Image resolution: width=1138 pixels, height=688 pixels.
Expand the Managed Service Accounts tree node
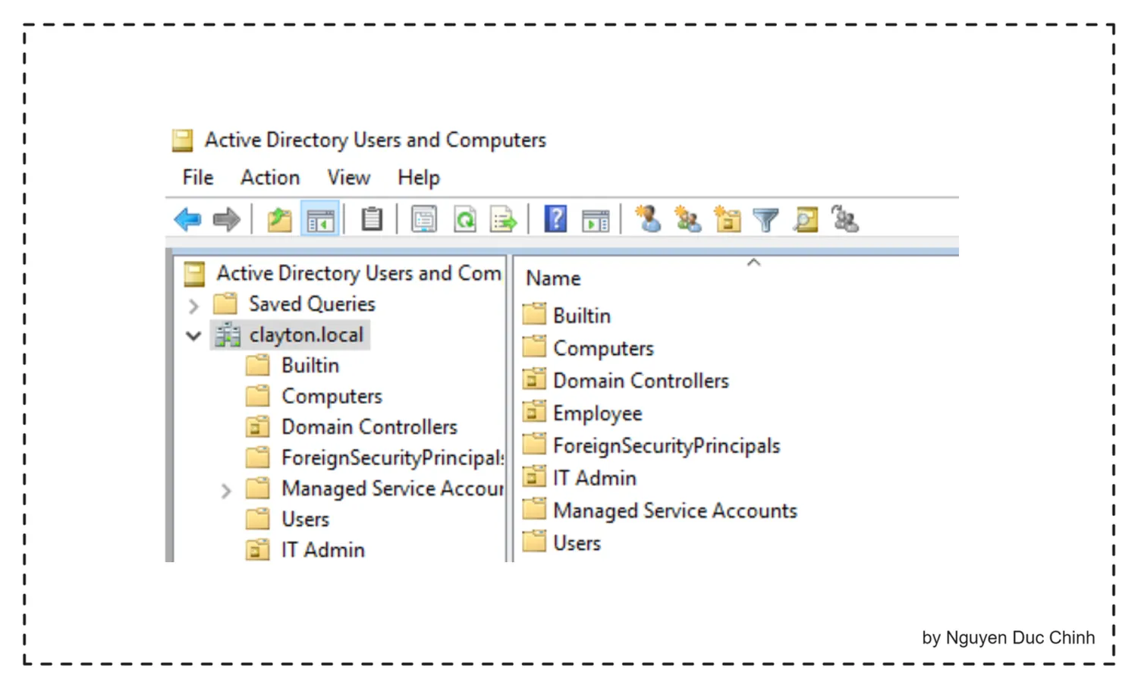pyautogui.click(x=226, y=491)
